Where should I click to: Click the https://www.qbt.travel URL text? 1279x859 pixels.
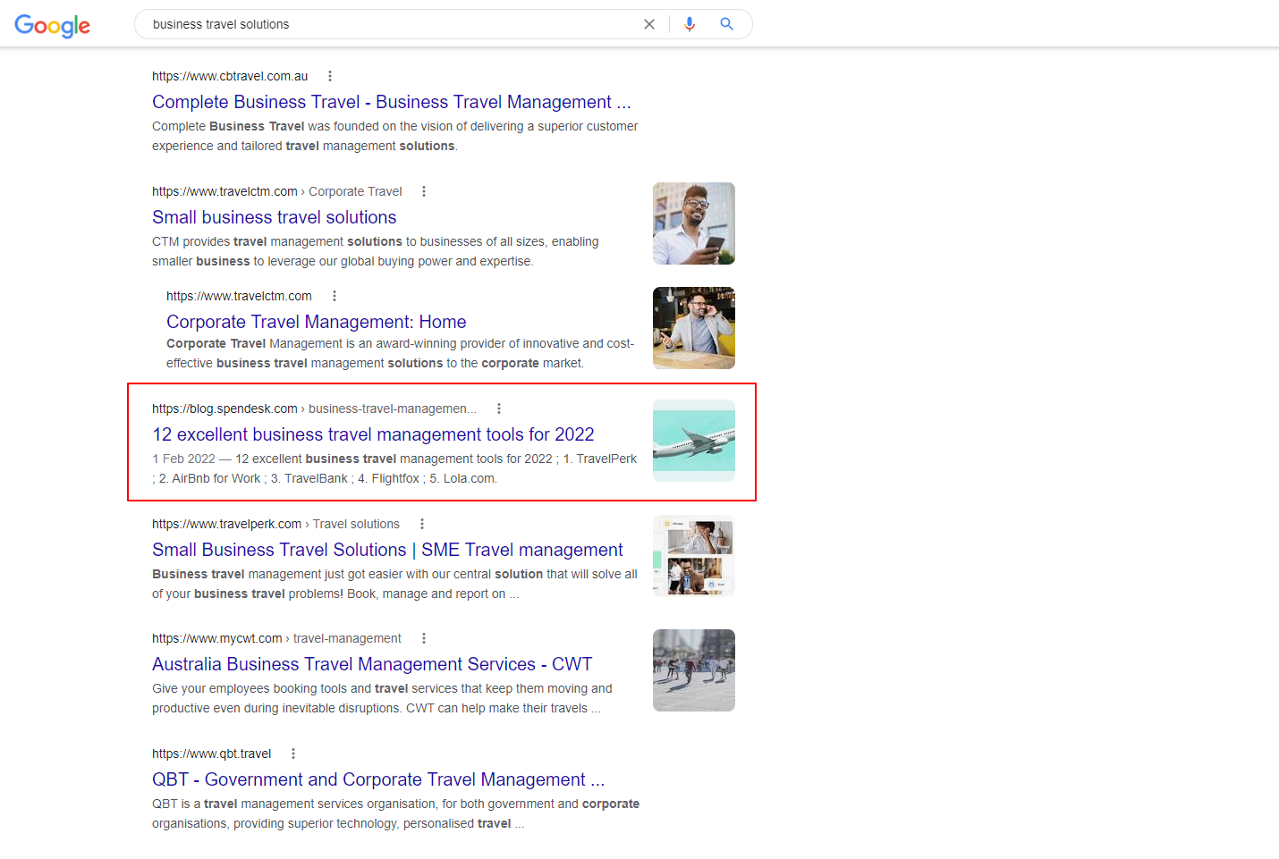tap(211, 754)
